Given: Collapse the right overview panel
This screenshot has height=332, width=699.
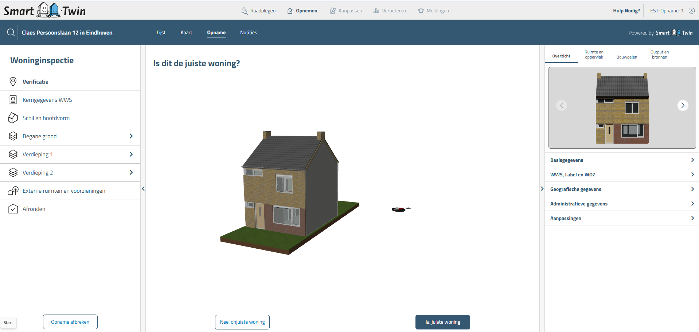Looking at the screenshot, I should [x=542, y=189].
